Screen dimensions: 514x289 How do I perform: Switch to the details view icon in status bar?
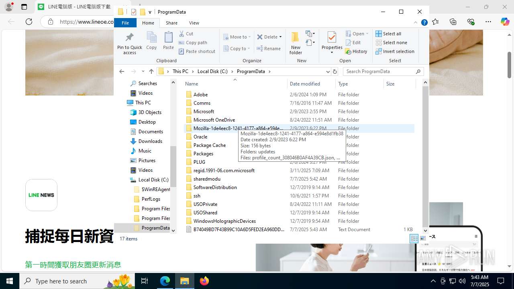[x=414, y=238]
